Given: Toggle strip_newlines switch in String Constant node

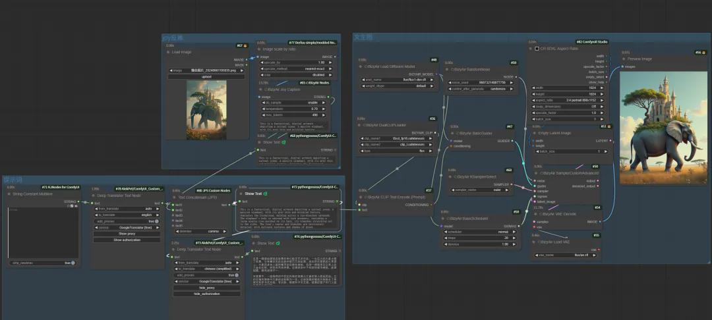Looking at the screenshot, I should (x=73, y=263).
